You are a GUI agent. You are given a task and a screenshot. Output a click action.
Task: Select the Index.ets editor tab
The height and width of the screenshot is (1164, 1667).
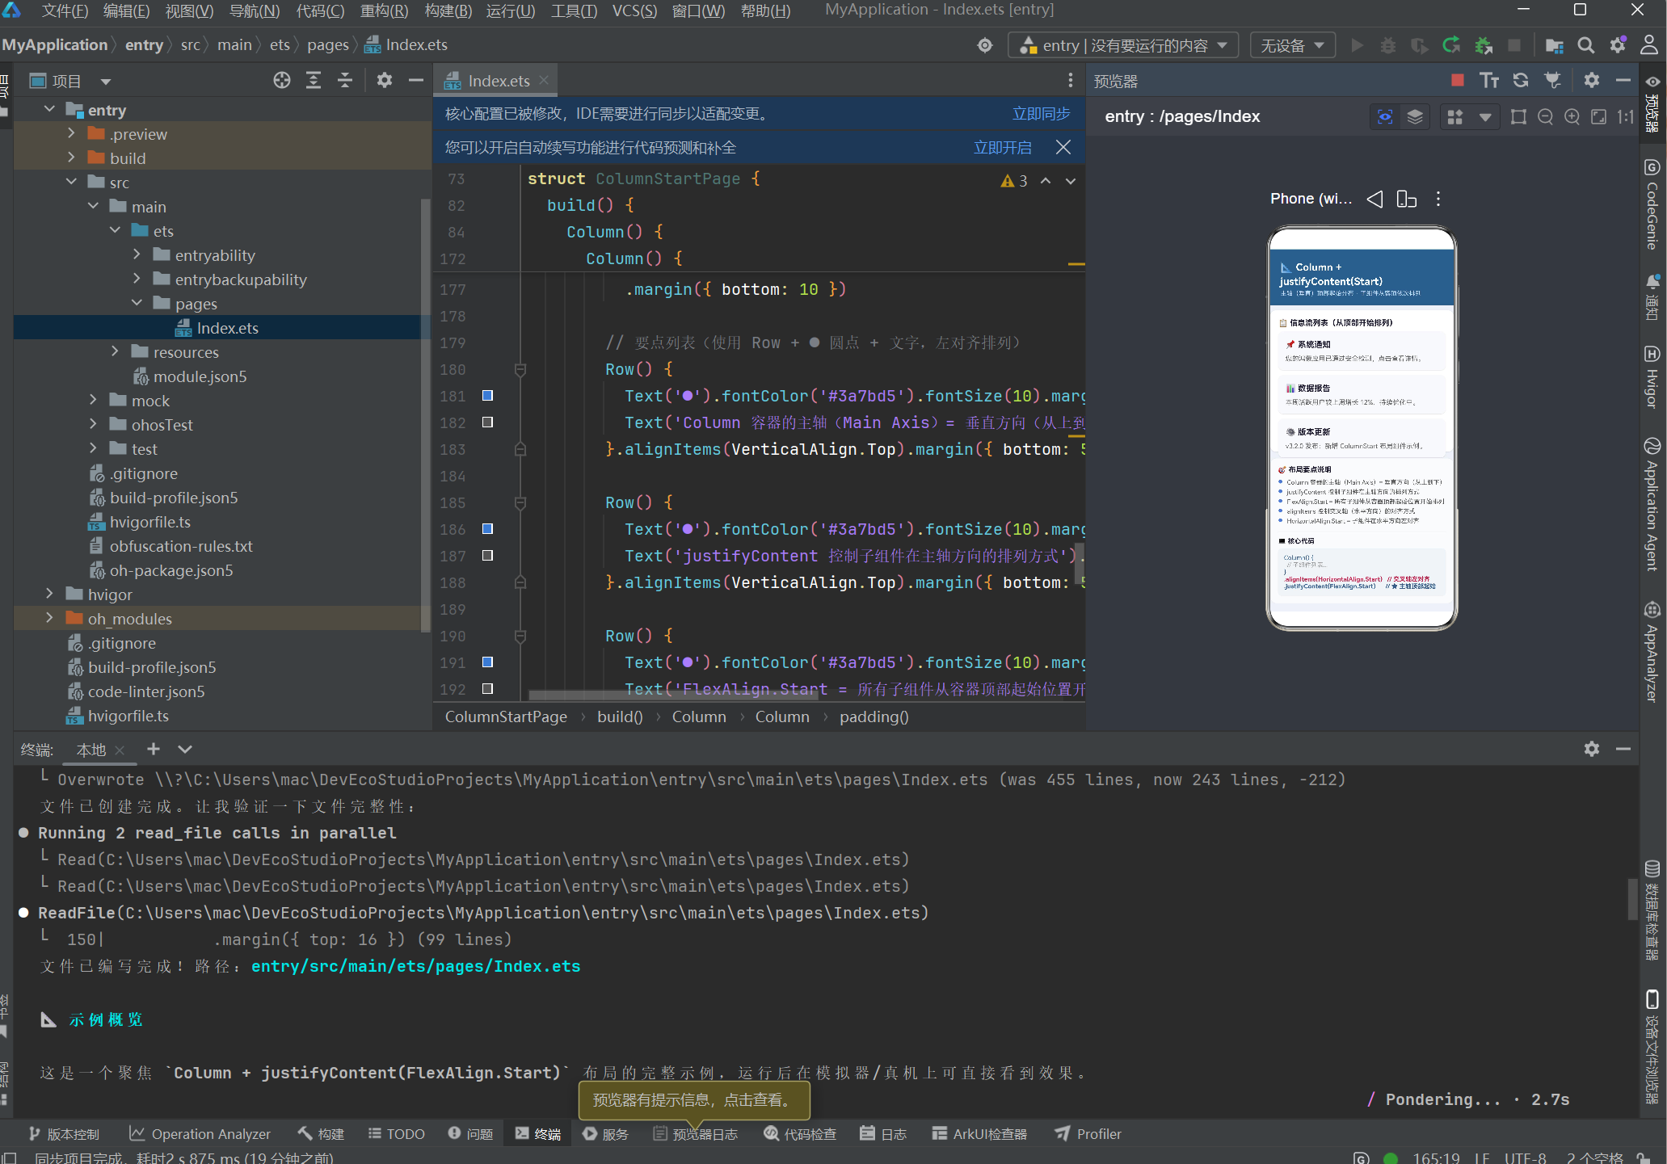point(498,81)
